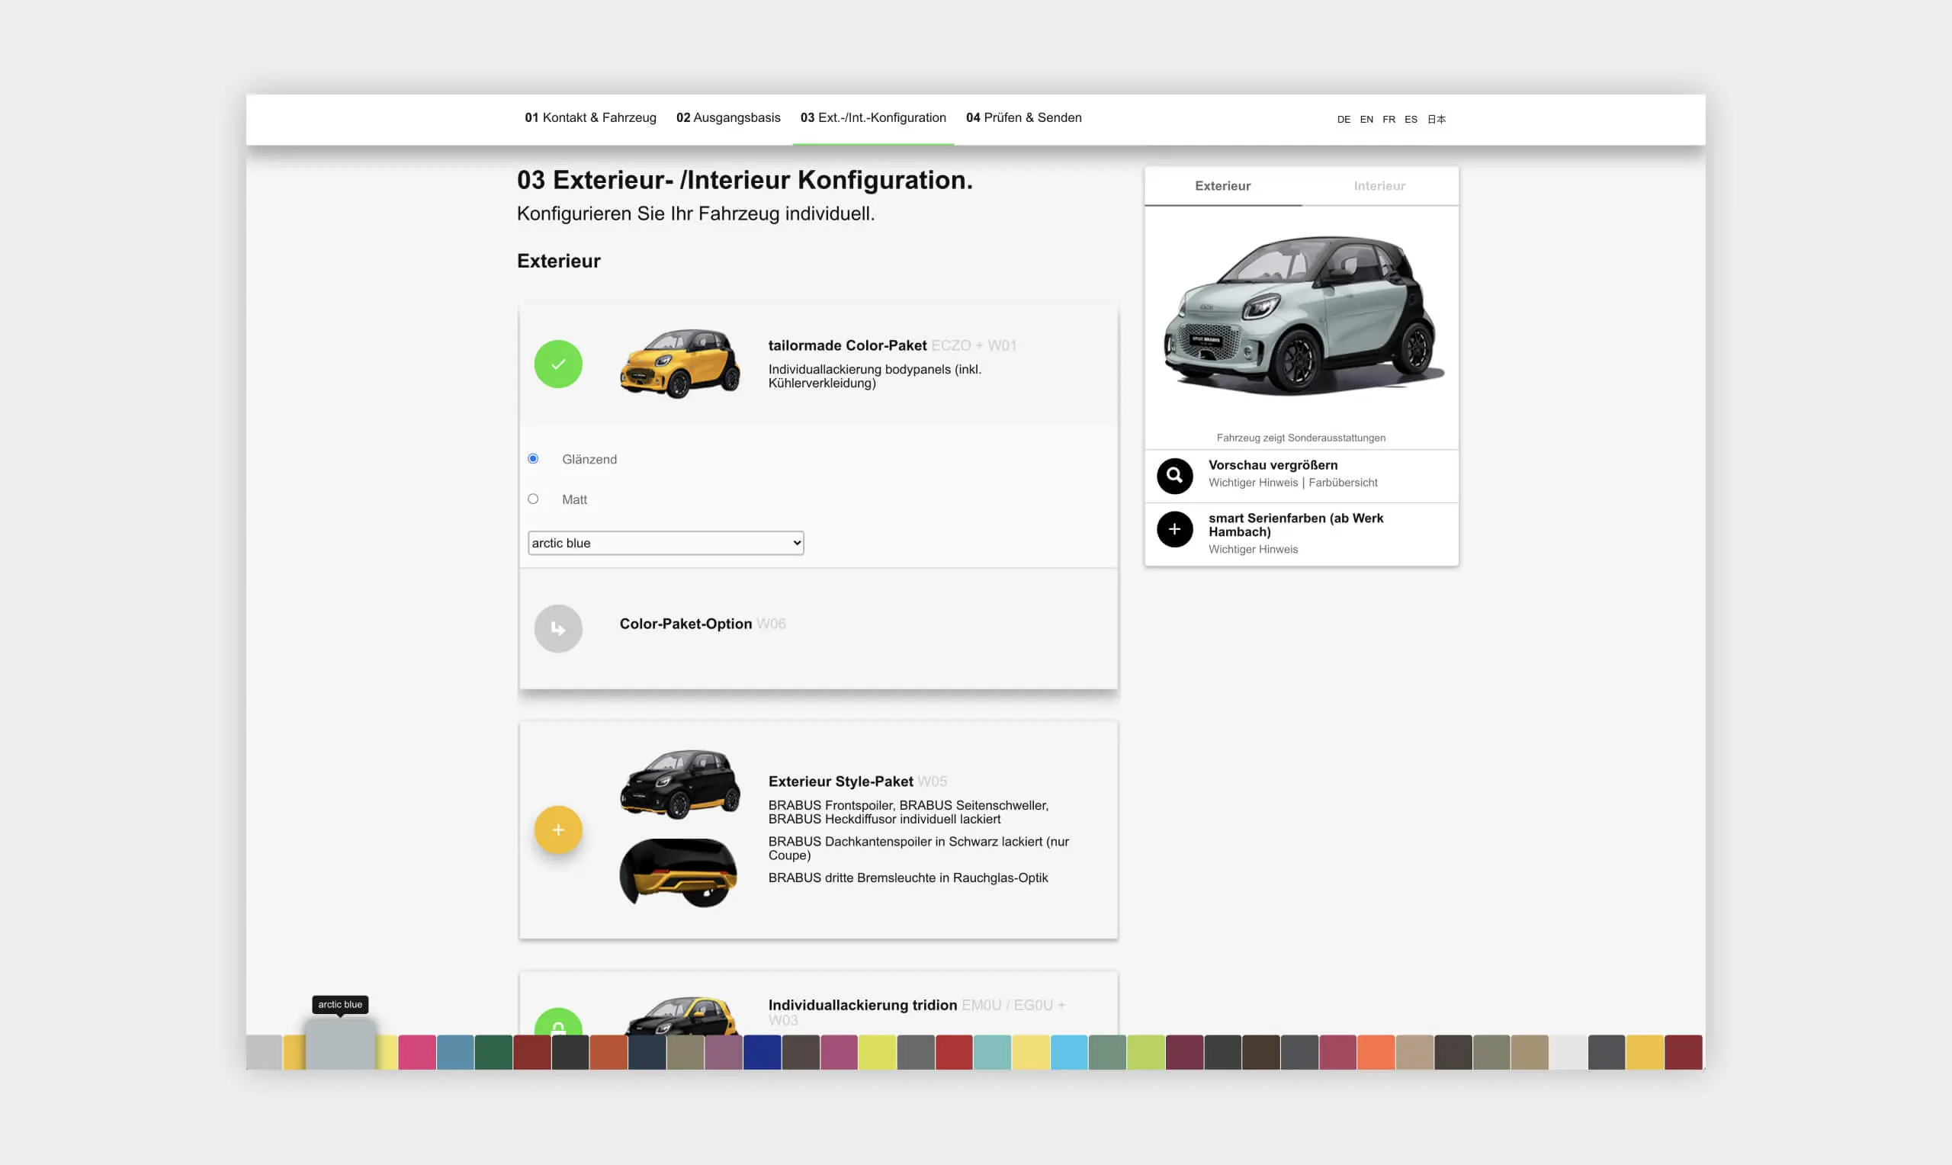This screenshot has height=1165, width=1952.
Task: Go to step 04 Prüfen & Senden
Action: click(1023, 117)
